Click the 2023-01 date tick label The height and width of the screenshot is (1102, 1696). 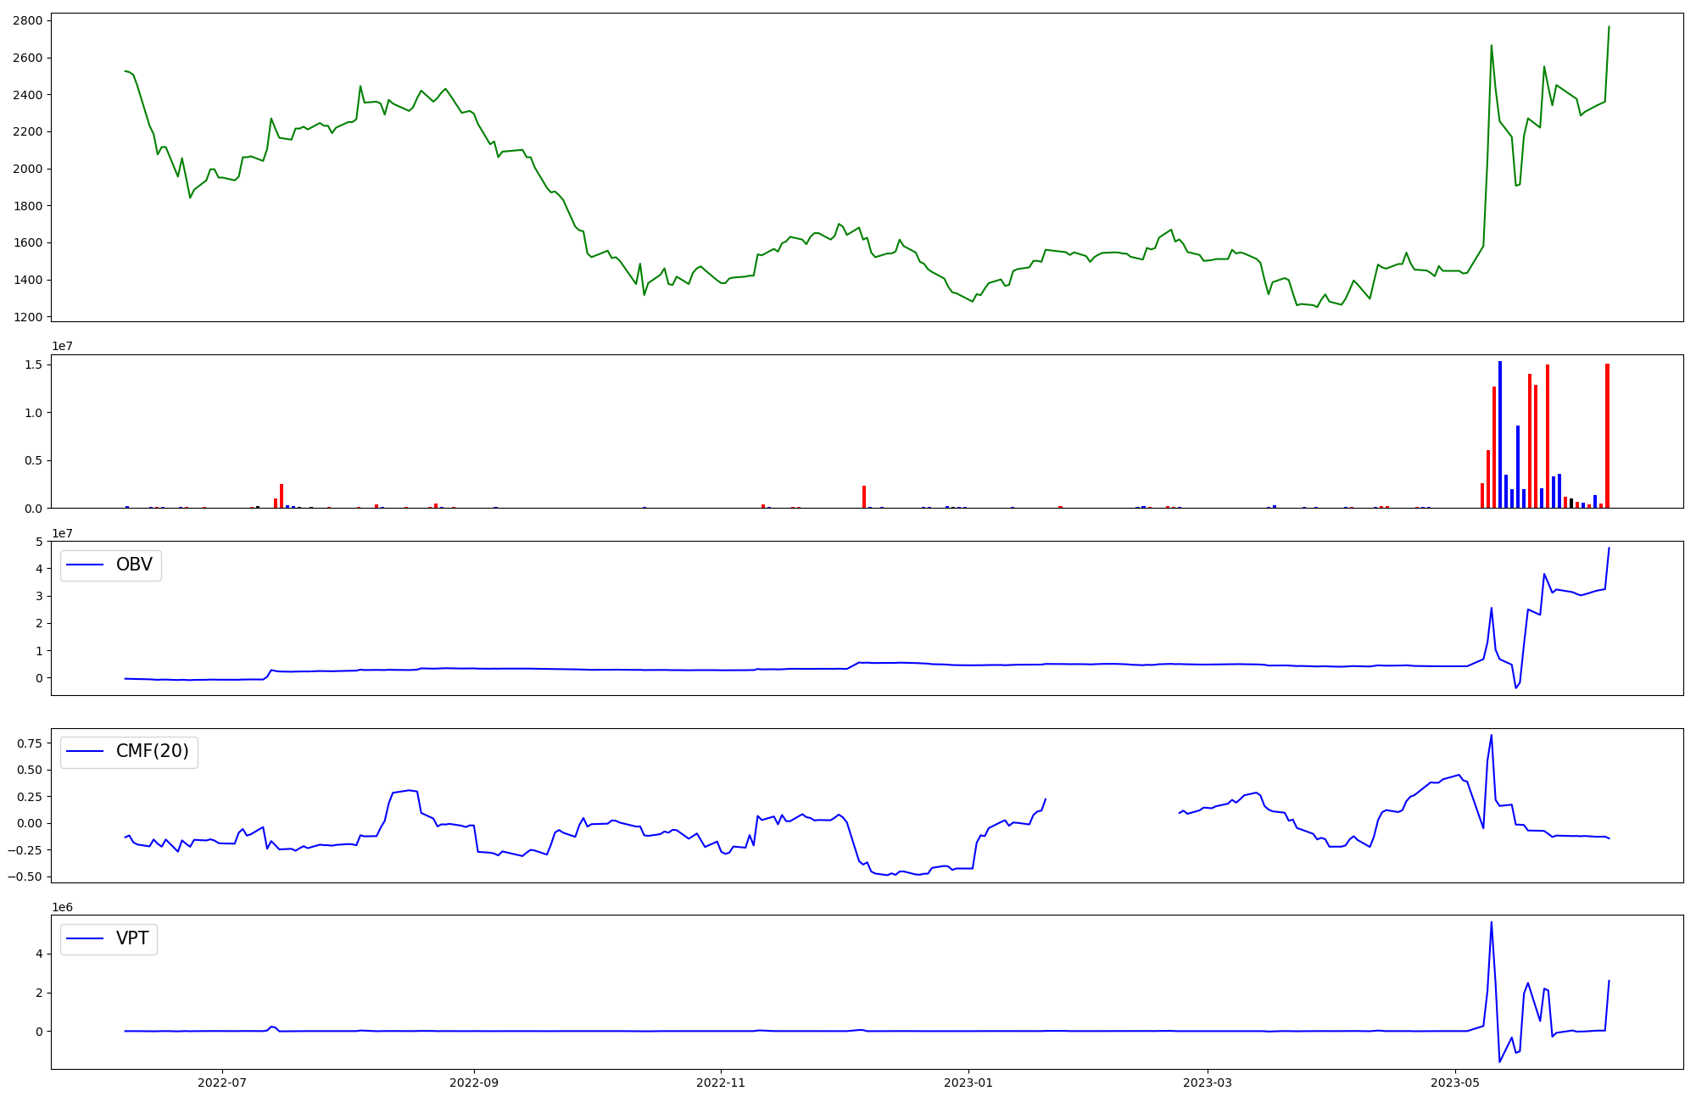[x=968, y=1083]
